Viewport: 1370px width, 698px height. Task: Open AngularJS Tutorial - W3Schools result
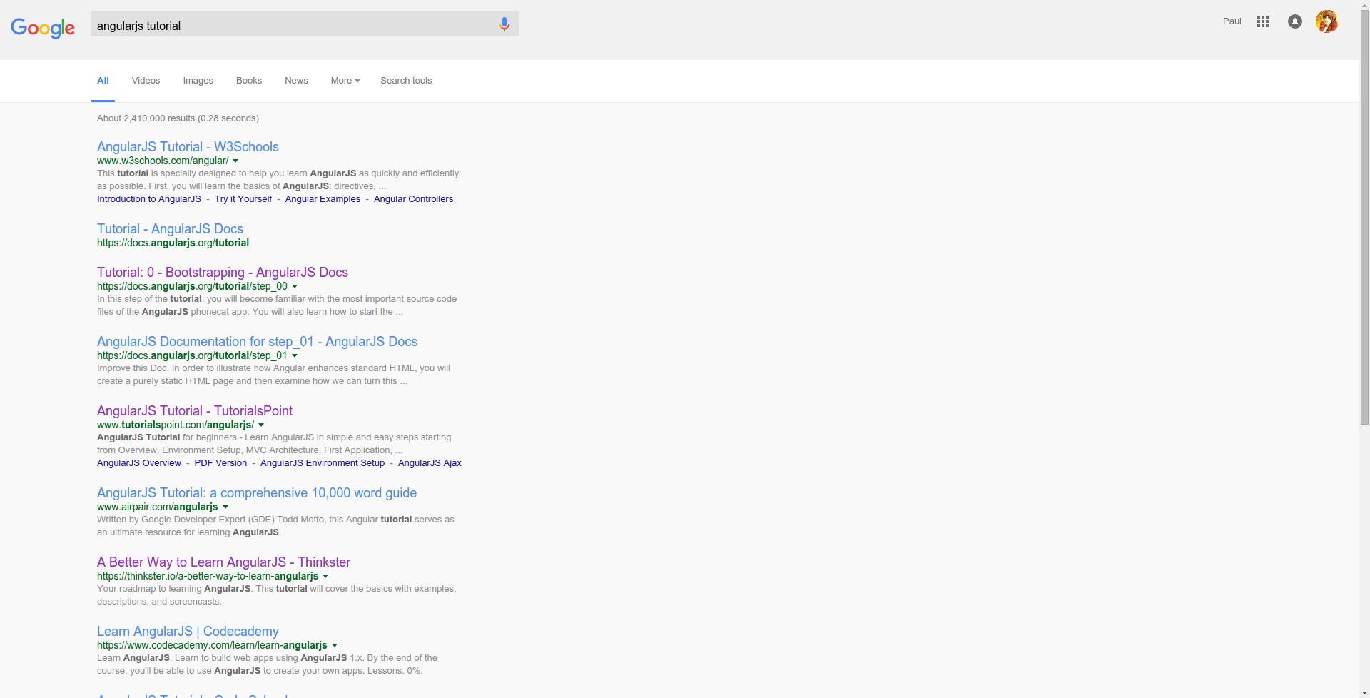[188, 147]
